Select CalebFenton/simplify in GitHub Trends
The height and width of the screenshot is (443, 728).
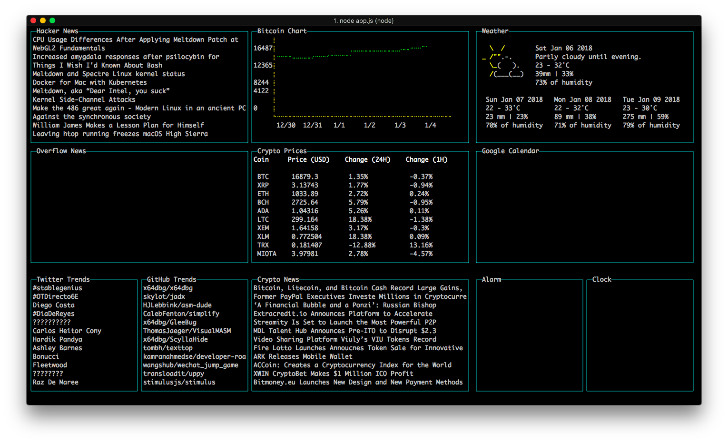(x=181, y=314)
